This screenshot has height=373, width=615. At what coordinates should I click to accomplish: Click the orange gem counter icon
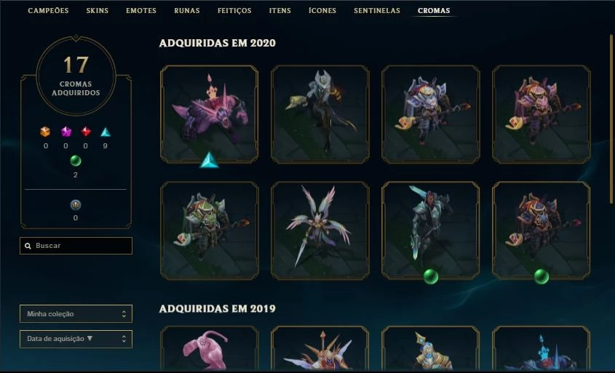pos(45,132)
